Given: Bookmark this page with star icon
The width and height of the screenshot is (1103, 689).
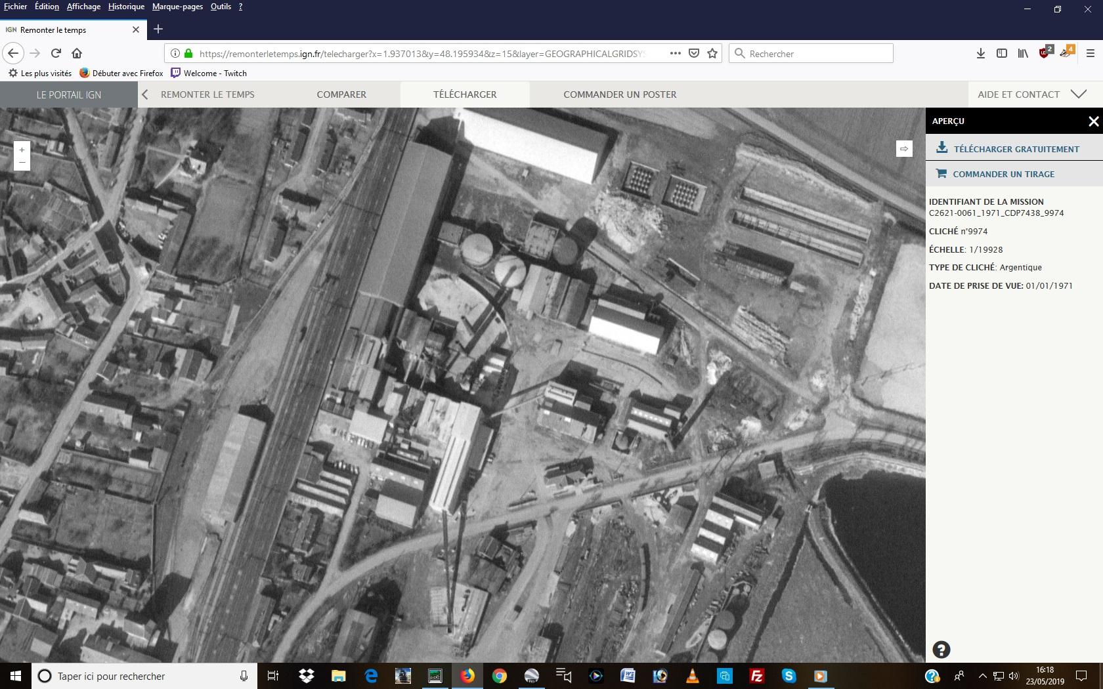Looking at the screenshot, I should coord(712,54).
